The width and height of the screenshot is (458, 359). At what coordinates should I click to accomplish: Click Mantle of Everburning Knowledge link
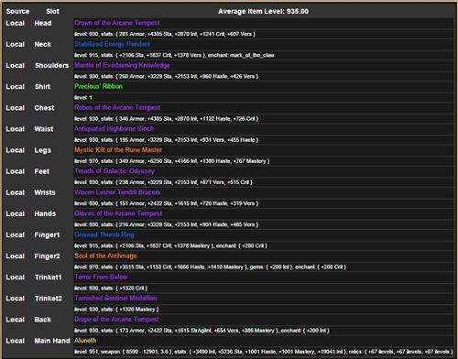122,65
